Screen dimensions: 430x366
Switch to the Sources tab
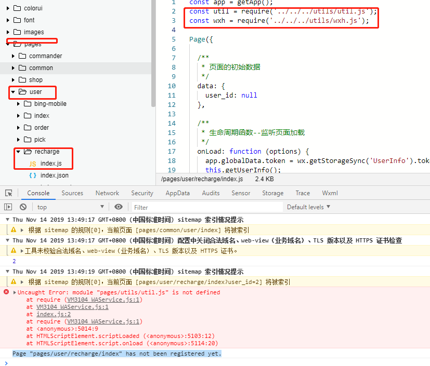coord(72,193)
